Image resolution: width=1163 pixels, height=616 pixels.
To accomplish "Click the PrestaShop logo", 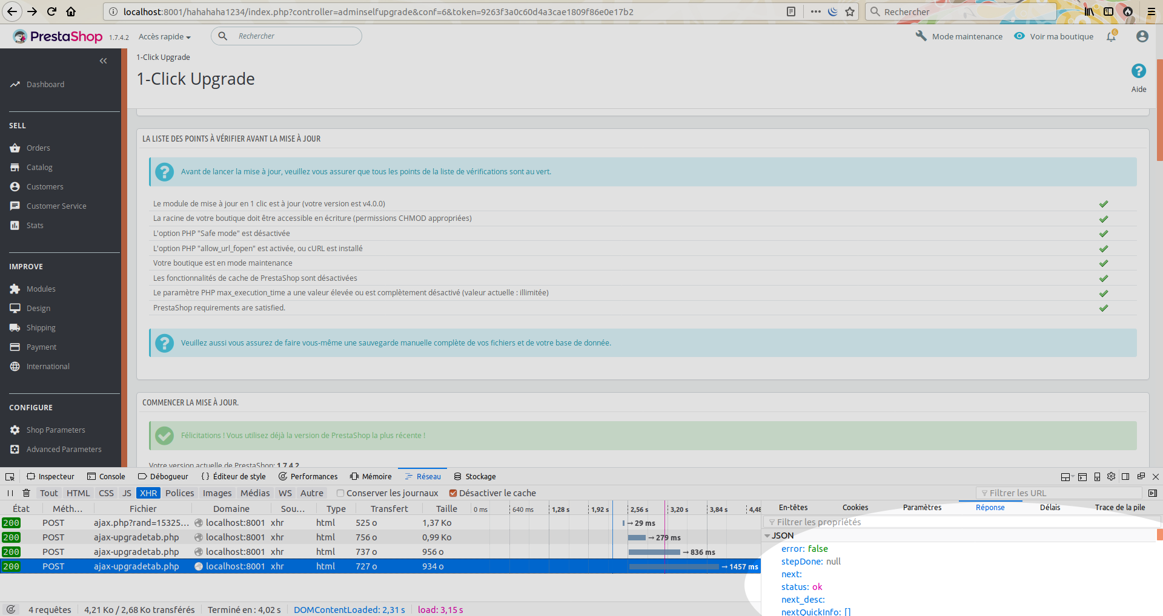I will pos(58,36).
